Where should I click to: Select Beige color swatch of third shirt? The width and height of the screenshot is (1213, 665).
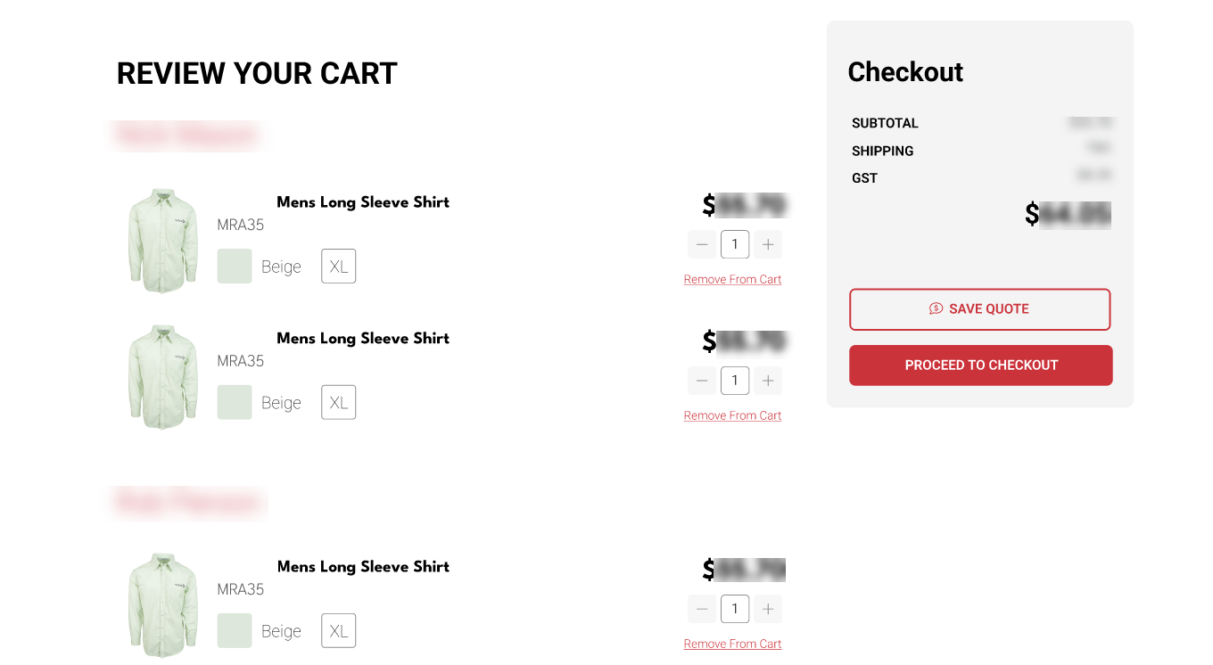(x=235, y=630)
